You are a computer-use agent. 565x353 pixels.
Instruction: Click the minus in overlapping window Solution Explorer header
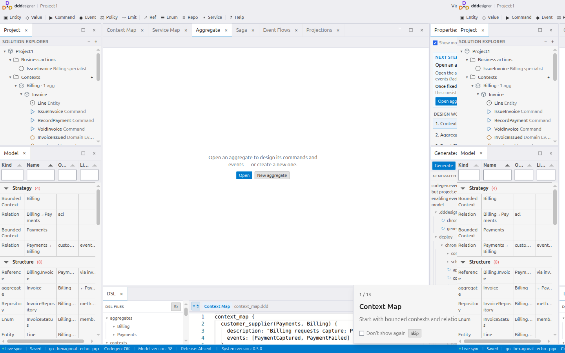(x=545, y=42)
